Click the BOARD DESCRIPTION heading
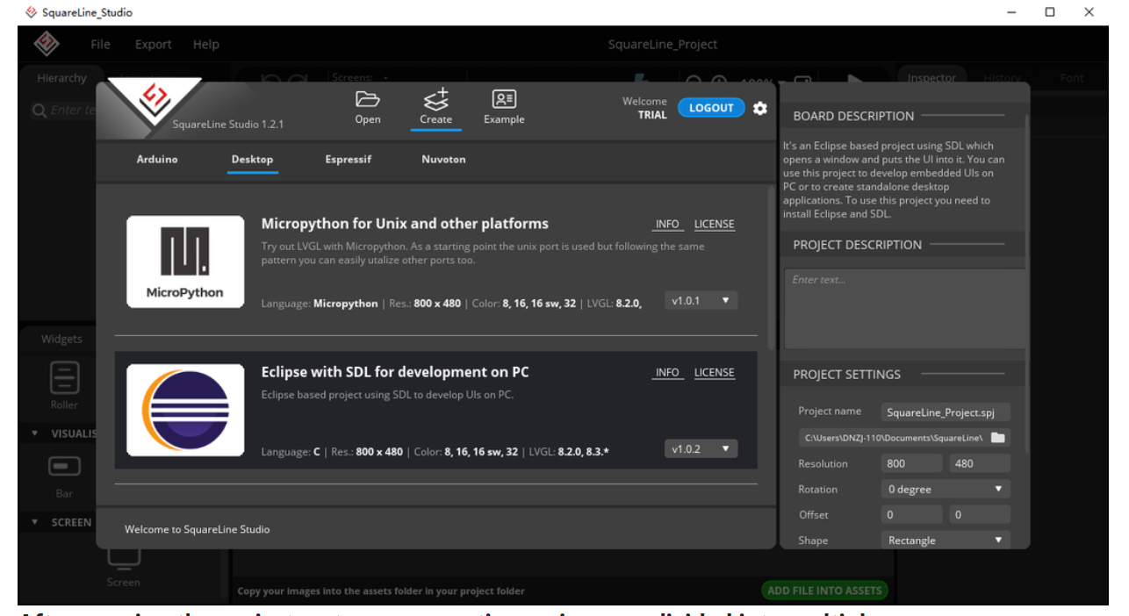1129x616 pixels. tap(853, 116)
